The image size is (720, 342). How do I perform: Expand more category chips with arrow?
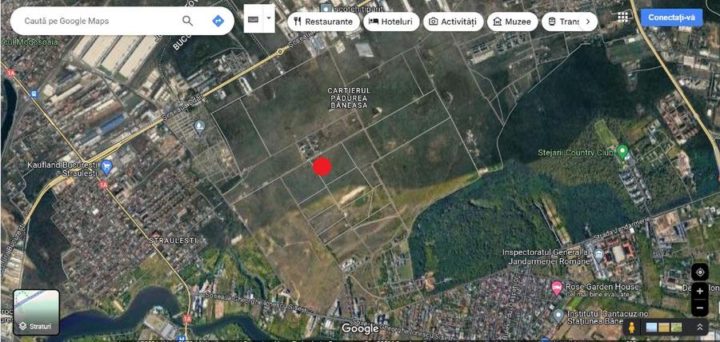588,22
